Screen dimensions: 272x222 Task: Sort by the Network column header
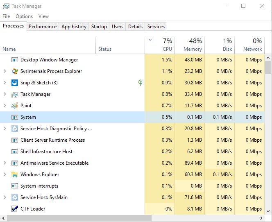(249, 45)
